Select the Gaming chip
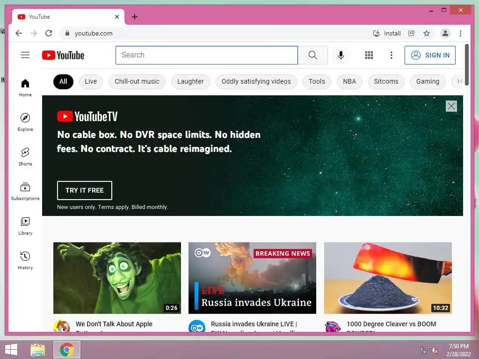 tap(428, 81)
